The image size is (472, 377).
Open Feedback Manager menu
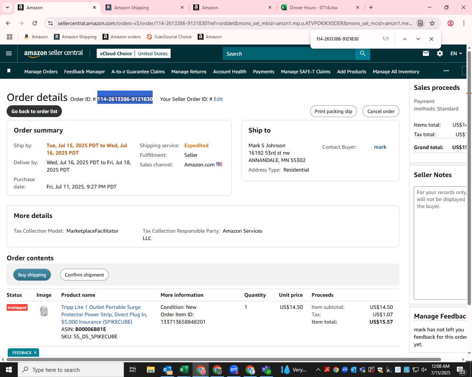[84, 71]
